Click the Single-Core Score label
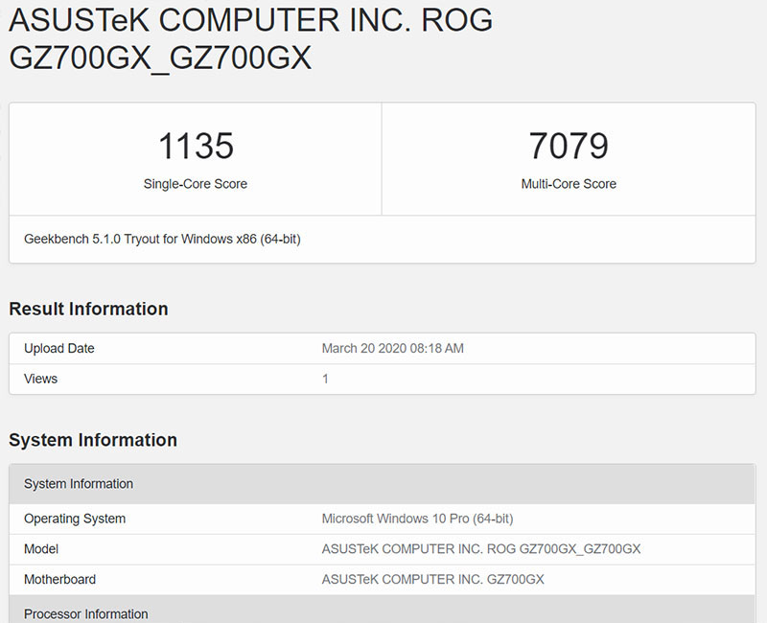 coord(196,184)
